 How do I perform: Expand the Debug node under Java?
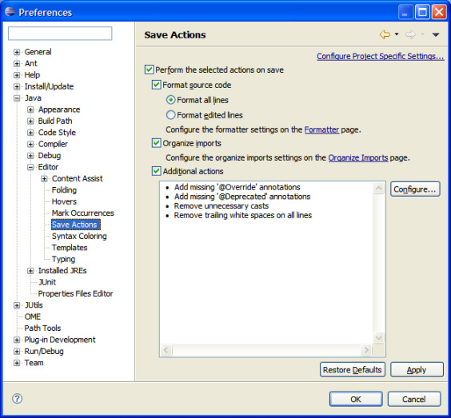[x=30, y=156]
